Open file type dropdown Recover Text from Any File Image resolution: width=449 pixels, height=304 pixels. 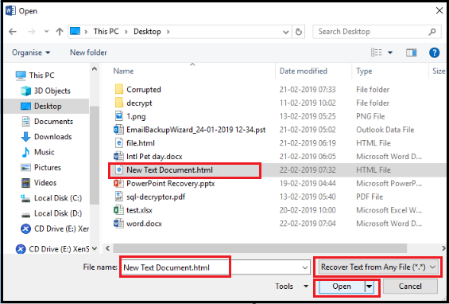click(378, 267)
